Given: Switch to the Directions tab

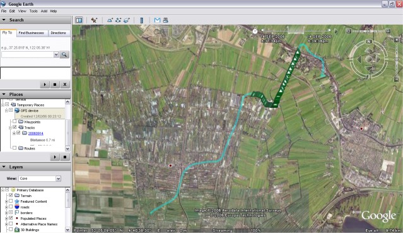Looking at the screenshot, I should coord(59,33).
